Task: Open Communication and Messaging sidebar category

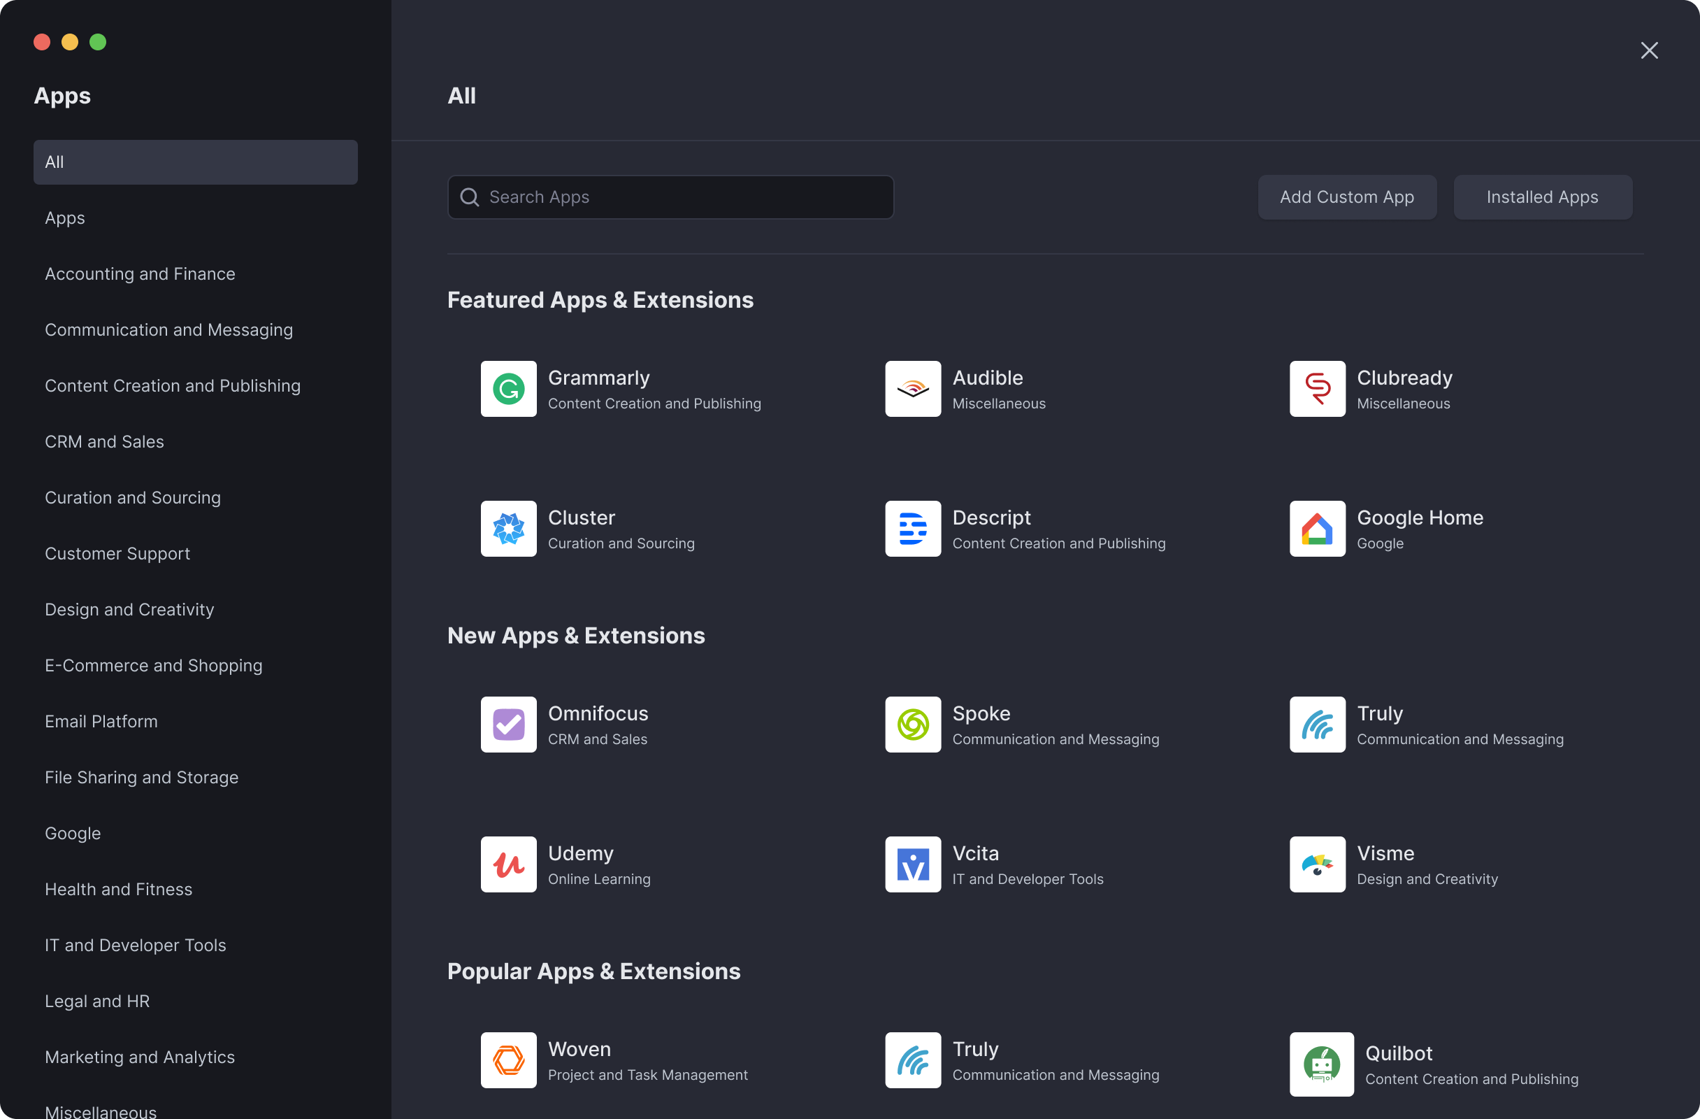Action: click(196, 330)
